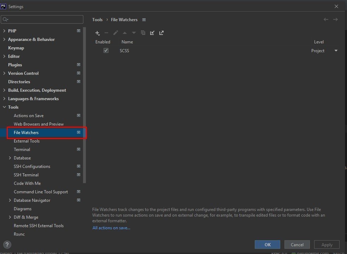This screenshot has height=254, width=347.
Task: Collapse the Tools settings section
Action: [4, 107]
